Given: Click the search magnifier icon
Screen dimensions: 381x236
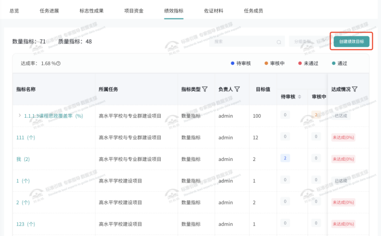Looking at the screenshot, I should [279, 42].
